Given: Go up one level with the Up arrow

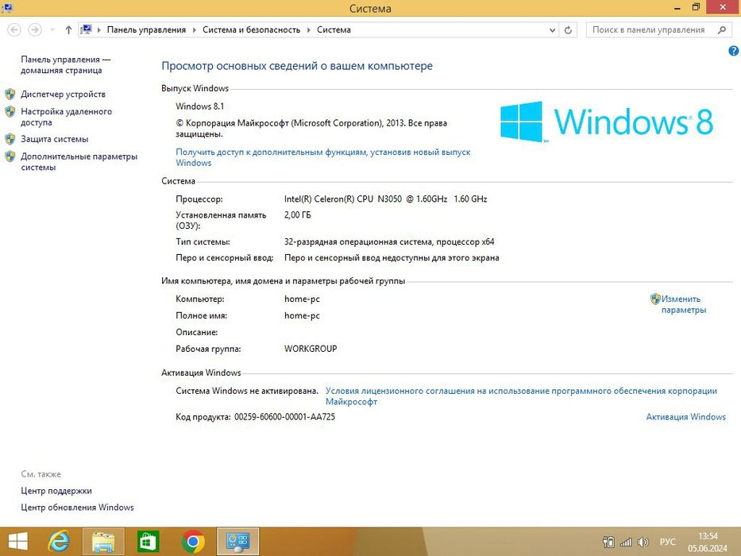Looking at the screenshot, I should (68, 30).
